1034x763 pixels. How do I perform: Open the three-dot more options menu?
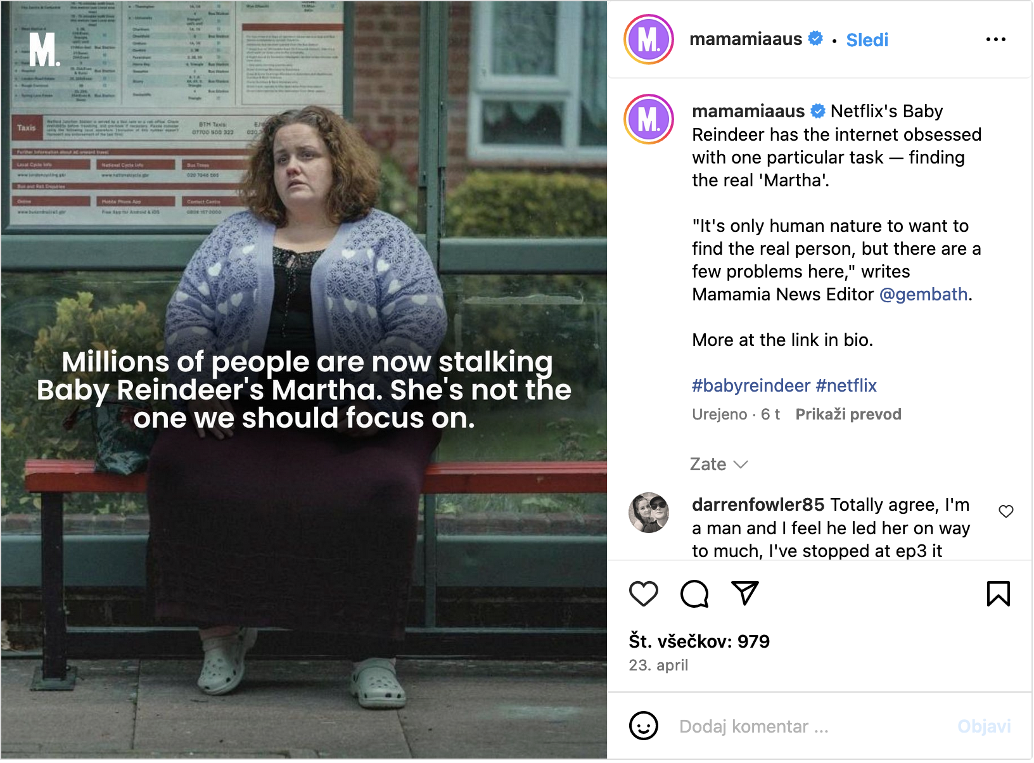[995, 39]
